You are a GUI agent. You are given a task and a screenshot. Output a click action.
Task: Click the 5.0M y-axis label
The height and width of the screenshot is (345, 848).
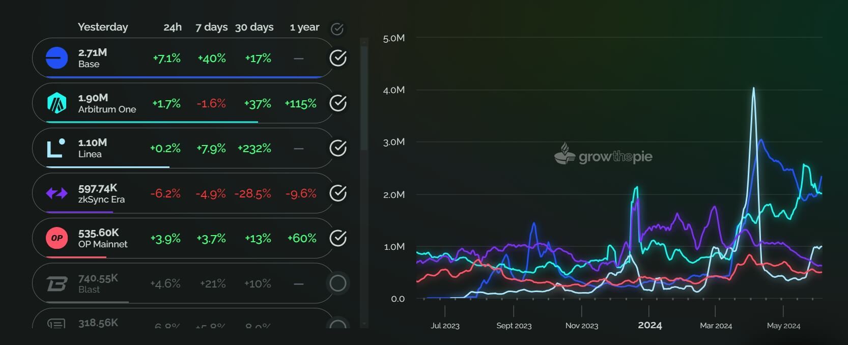394,38
